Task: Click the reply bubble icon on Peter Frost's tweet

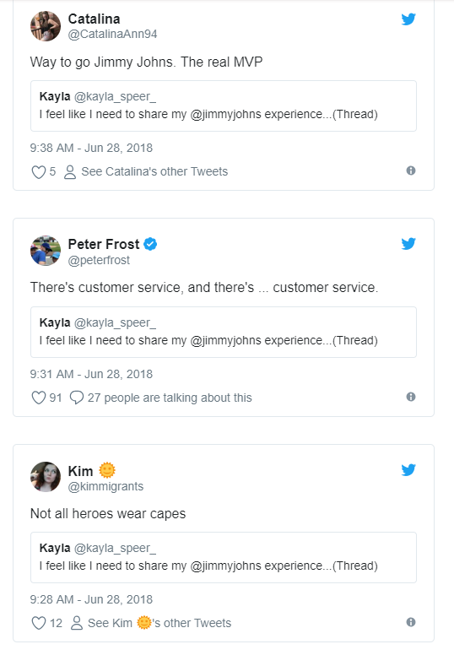Action: pos(77,398)
